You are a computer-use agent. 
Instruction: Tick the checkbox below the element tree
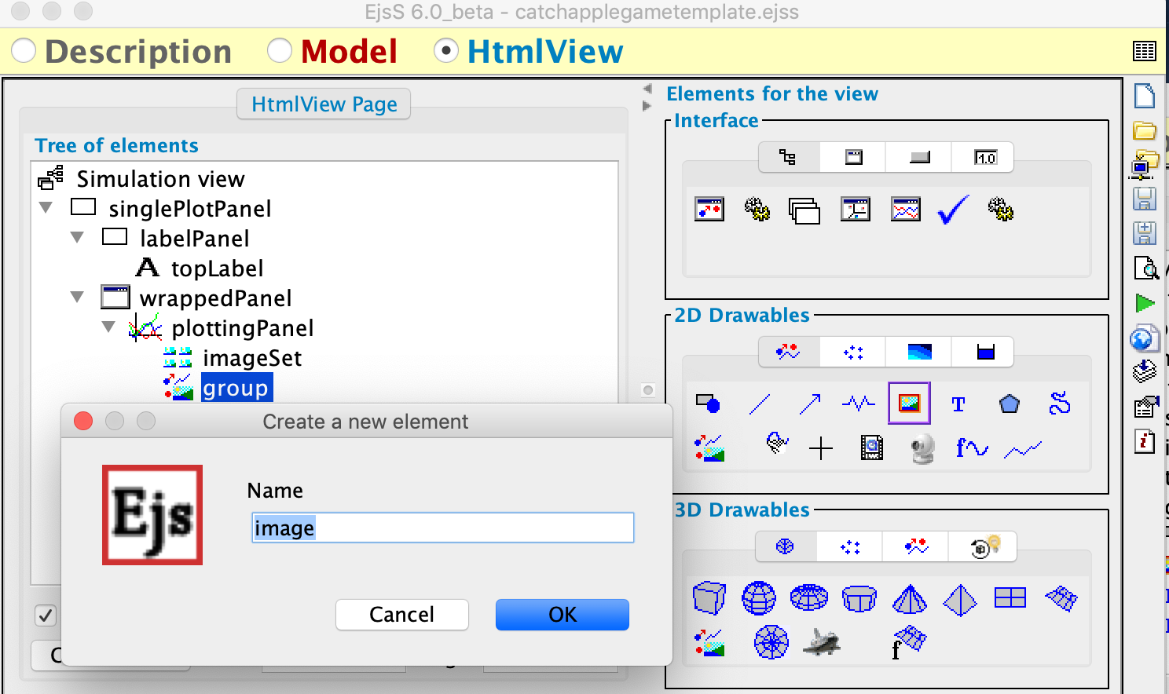coord(46,615)
